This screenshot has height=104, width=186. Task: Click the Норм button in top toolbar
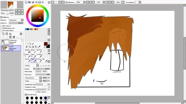[118, 2]
